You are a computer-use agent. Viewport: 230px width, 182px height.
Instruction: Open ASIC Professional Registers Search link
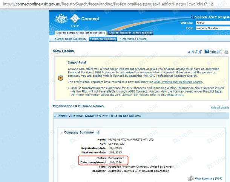click(x=178, y=82)
